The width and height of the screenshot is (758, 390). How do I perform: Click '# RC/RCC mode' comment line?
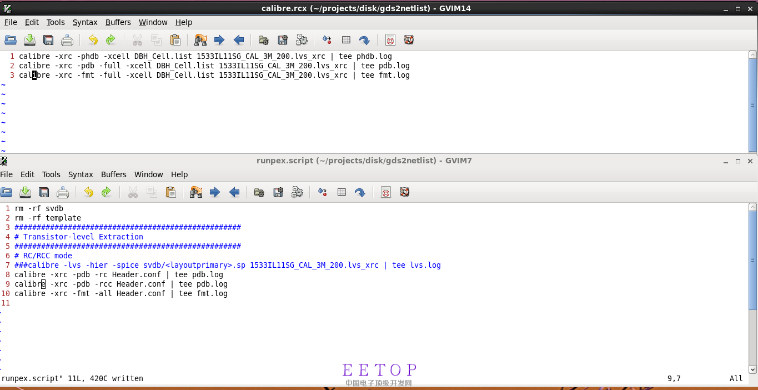click(43, 256)
